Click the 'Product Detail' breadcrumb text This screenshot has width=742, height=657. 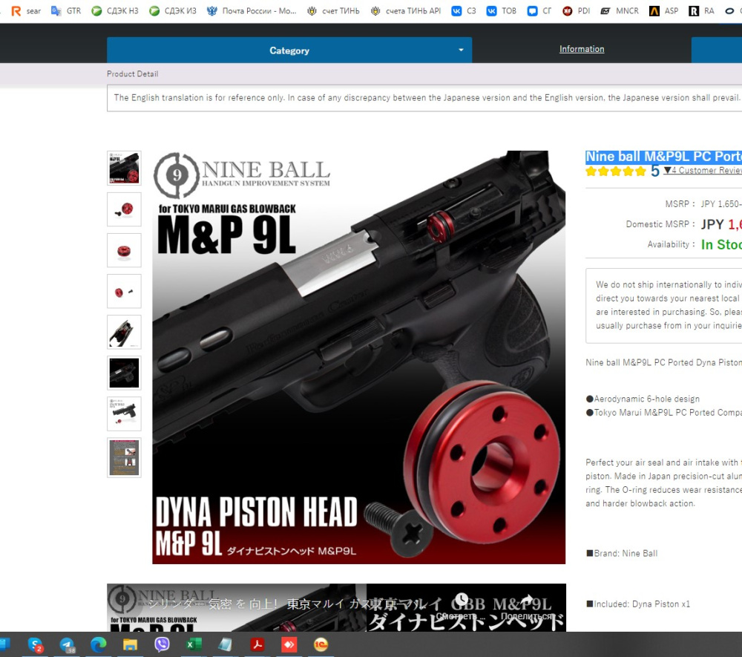tap(133, 73)
